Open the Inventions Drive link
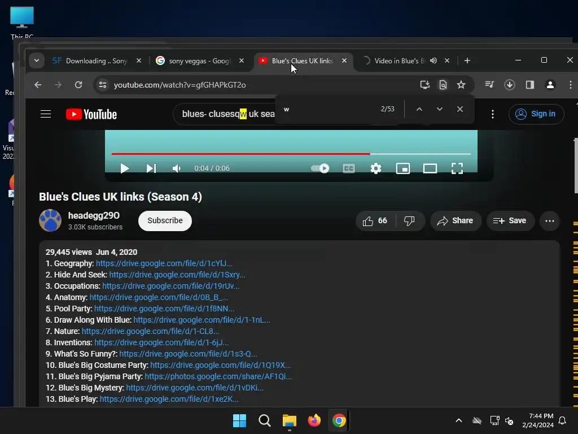 point(161,342)
